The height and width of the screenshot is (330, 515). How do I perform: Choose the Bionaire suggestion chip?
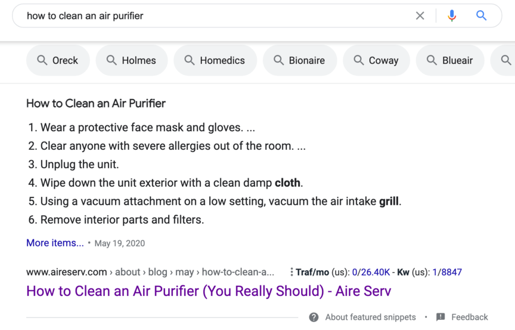(299, 60)
